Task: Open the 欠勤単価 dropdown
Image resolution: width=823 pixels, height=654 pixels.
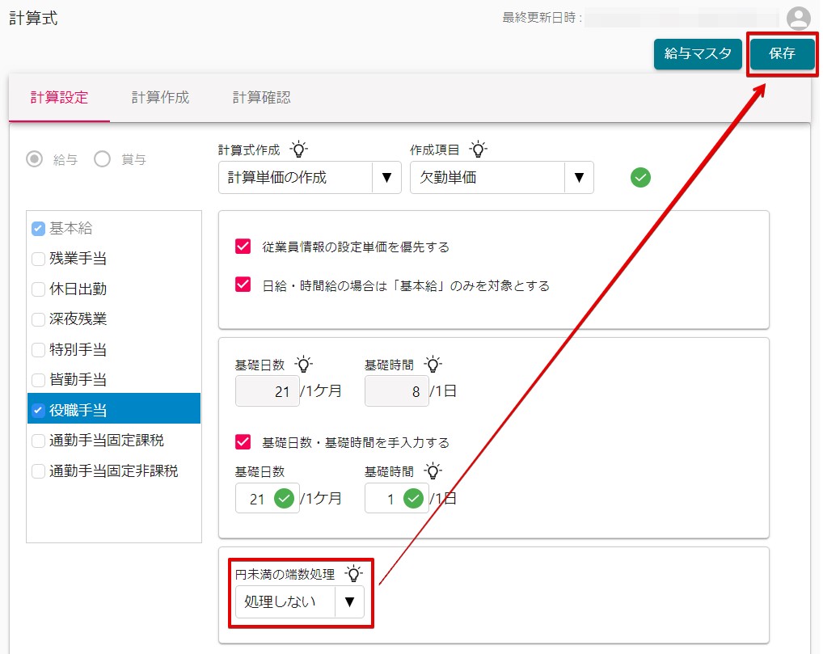Action: click(502, 177)
